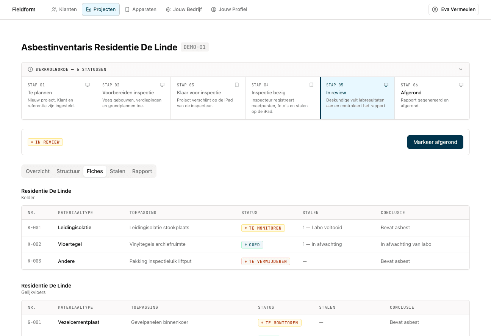This screenshot has height=336, width=491.
Task: Click 'In afwachting van labo' conclusion
Action: point(406,244)
